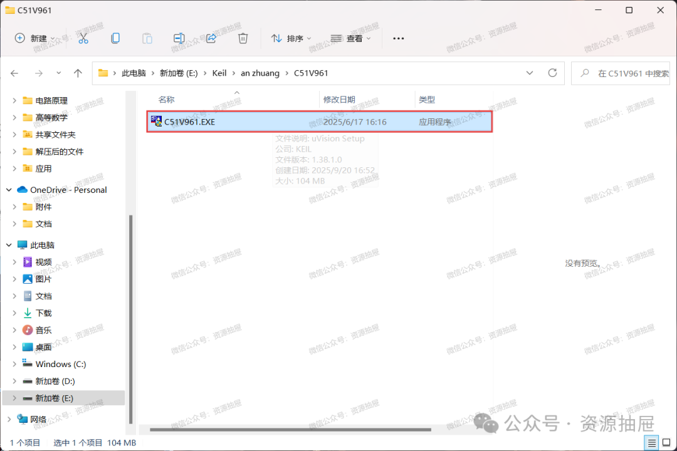This screenshot has width=677, height=451.
Task: Sort by the 类型 column header
Action: 427,99
